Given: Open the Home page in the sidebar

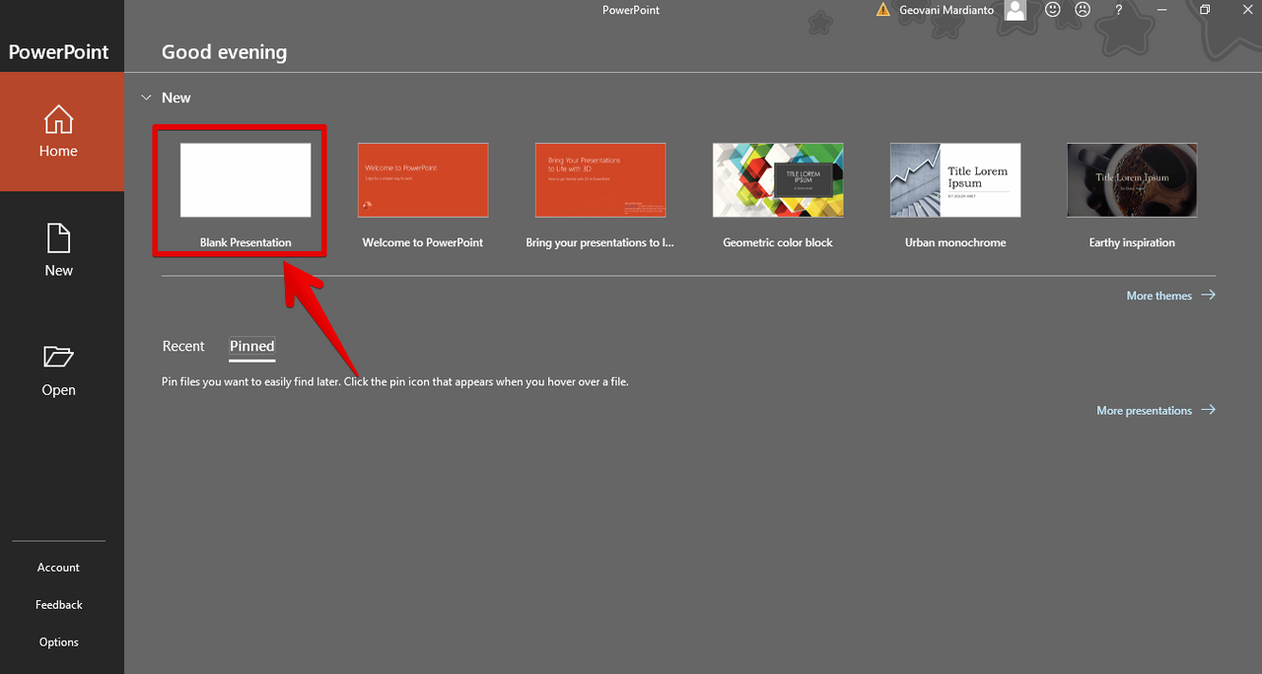Looking at the screenshot, I should pos(61,131).
